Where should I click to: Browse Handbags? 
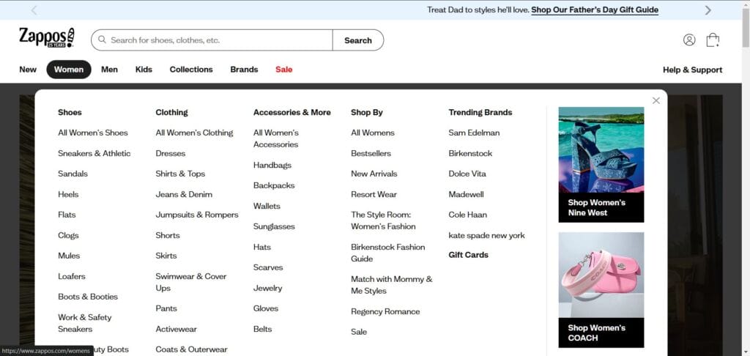coord(272,165)
